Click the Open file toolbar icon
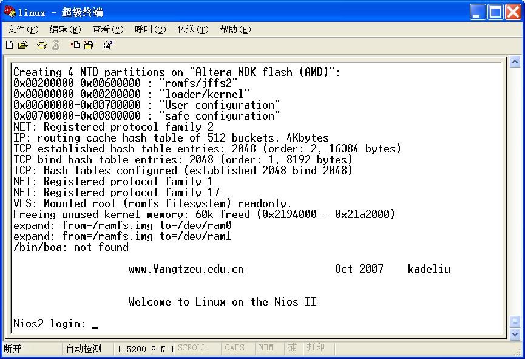 (x=23, y=45)
